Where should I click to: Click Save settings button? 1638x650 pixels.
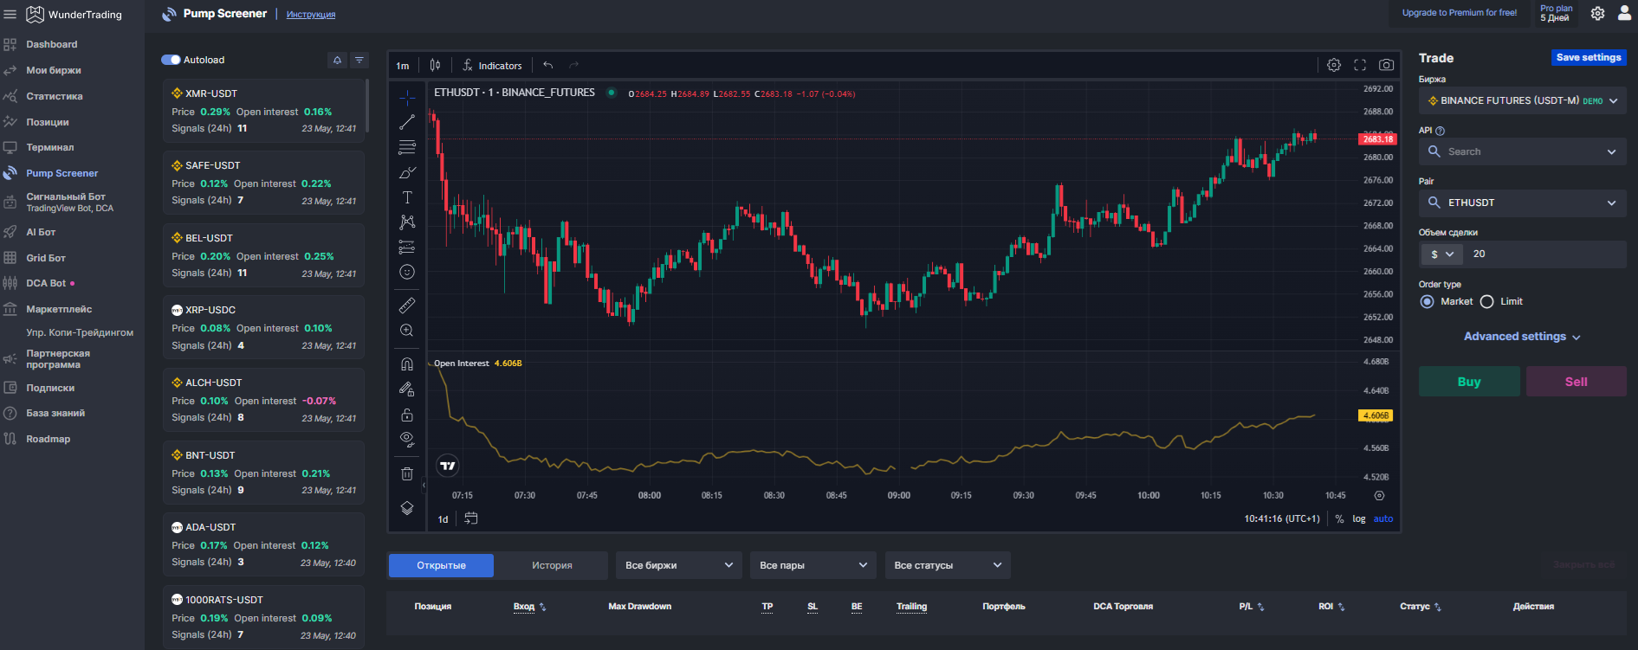[1589, 57]
